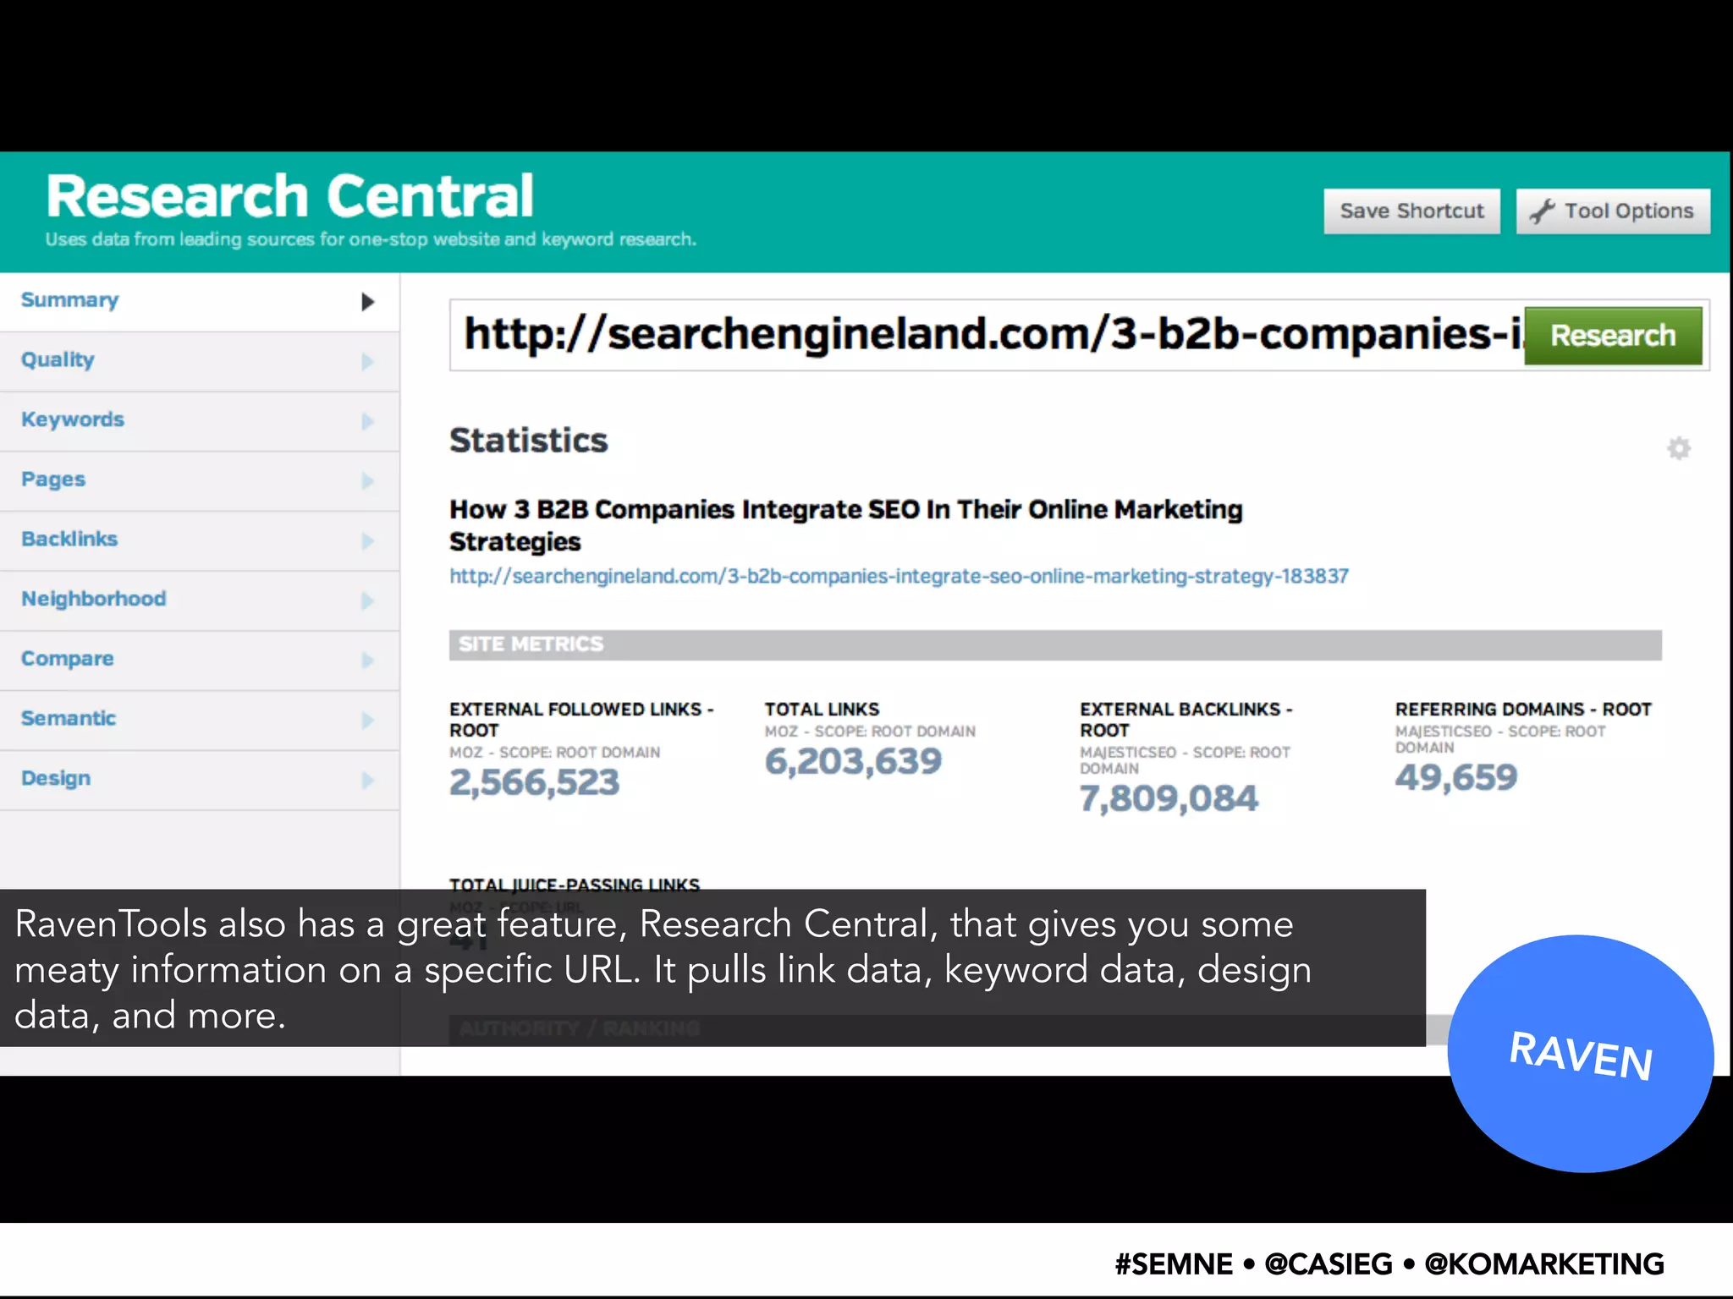
Task: Click the TOTAL LINKS metric label
Action: pos(822,710)
